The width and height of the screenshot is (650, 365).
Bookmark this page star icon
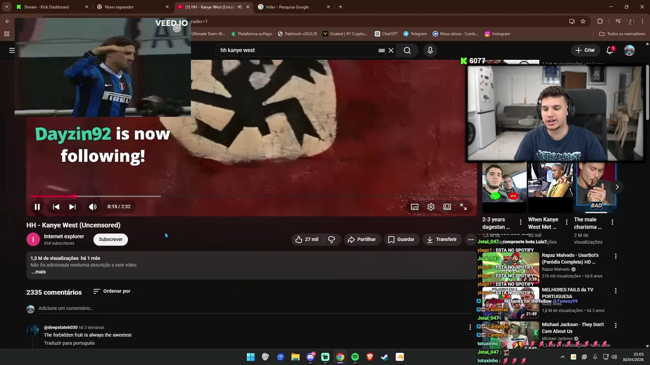583,21
